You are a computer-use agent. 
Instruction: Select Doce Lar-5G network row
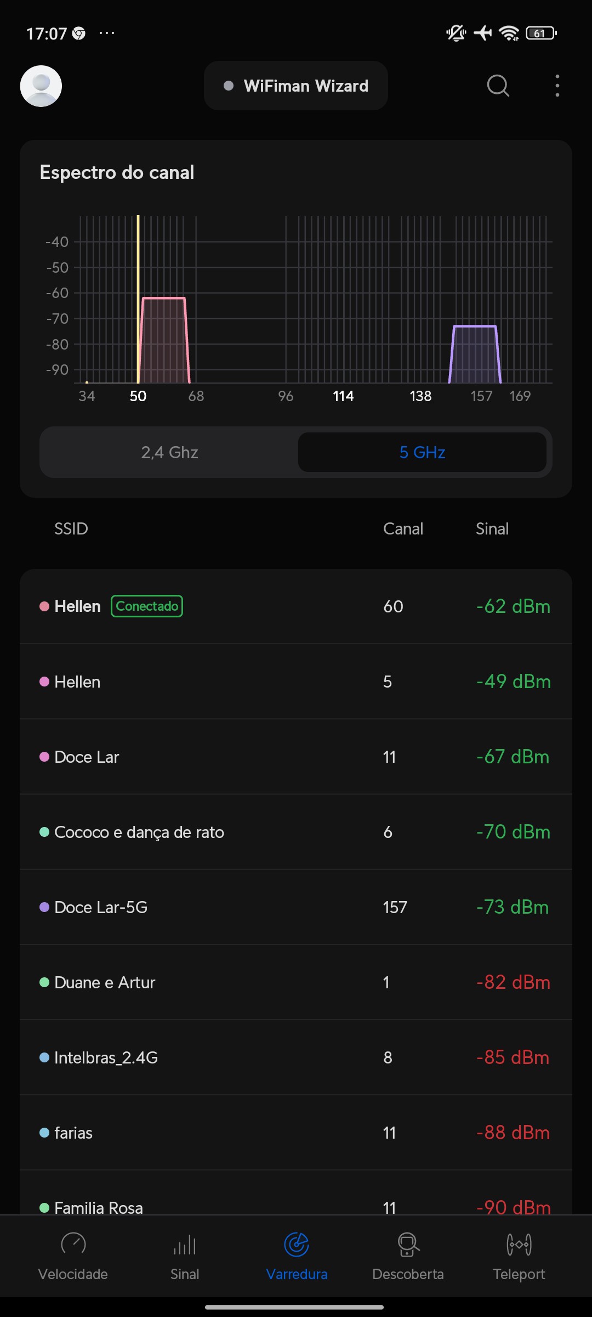tap(296, 907)
